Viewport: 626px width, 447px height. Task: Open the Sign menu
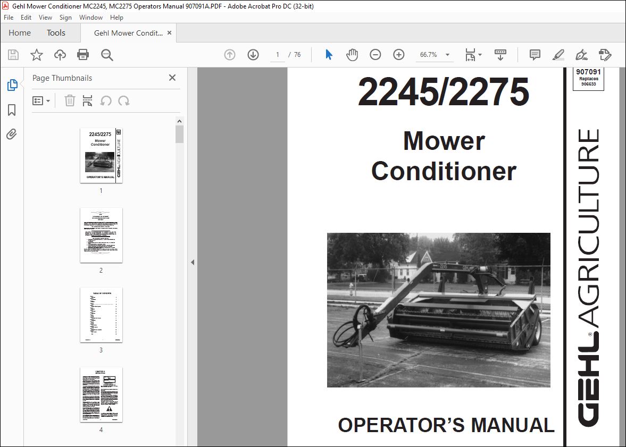pyautogui.click(x=65, y=18)
